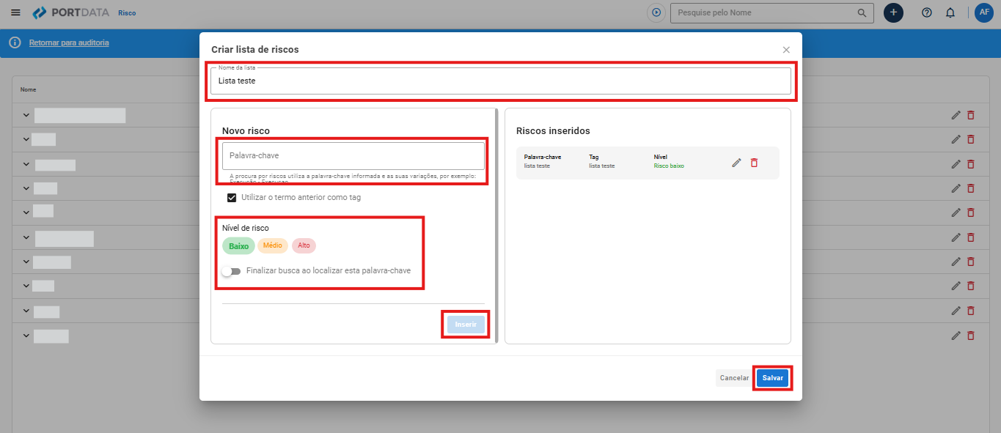
Task: Choose the Baixo risk level chip
Action: (238, 246)
